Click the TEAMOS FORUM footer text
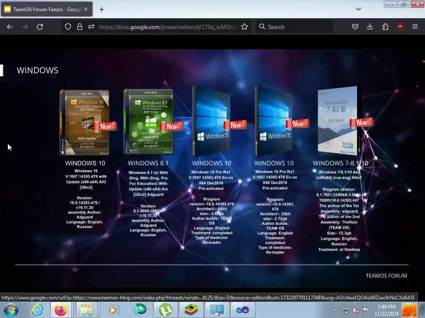The width and height of the screenshot is (425, 318). pyautogui.click(x=386, y=275)
